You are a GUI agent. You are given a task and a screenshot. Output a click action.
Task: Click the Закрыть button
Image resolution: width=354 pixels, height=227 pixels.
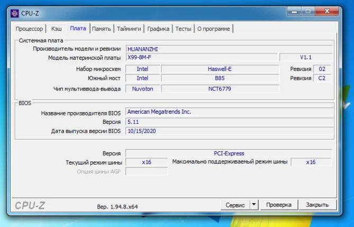[317, 205]
